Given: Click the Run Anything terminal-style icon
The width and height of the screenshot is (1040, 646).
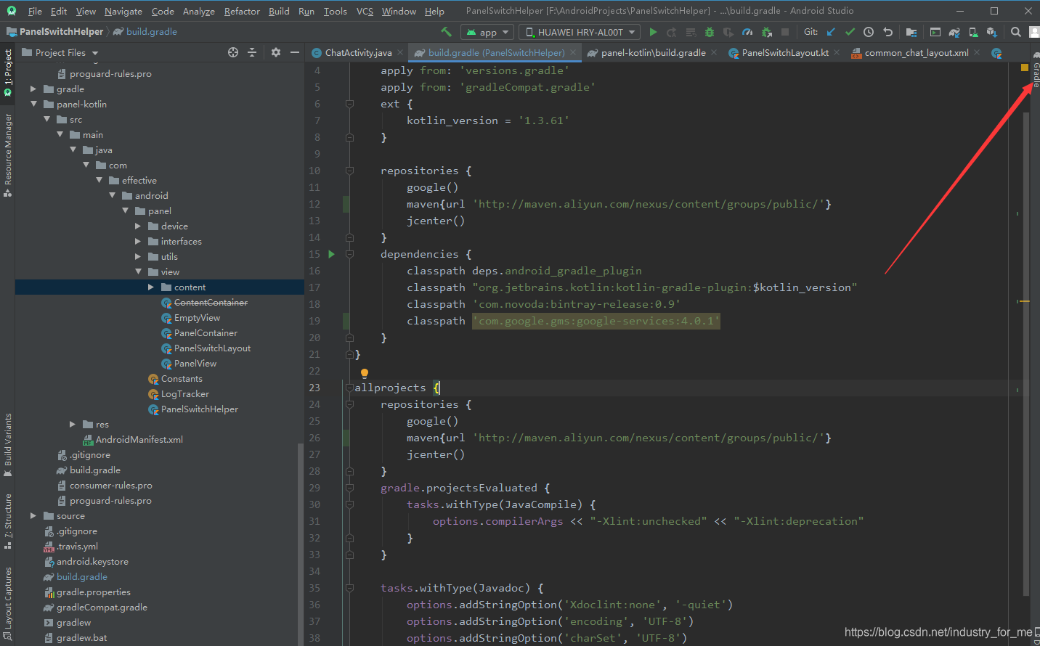Looking at the screenshot, I should (x=935, y=32).
